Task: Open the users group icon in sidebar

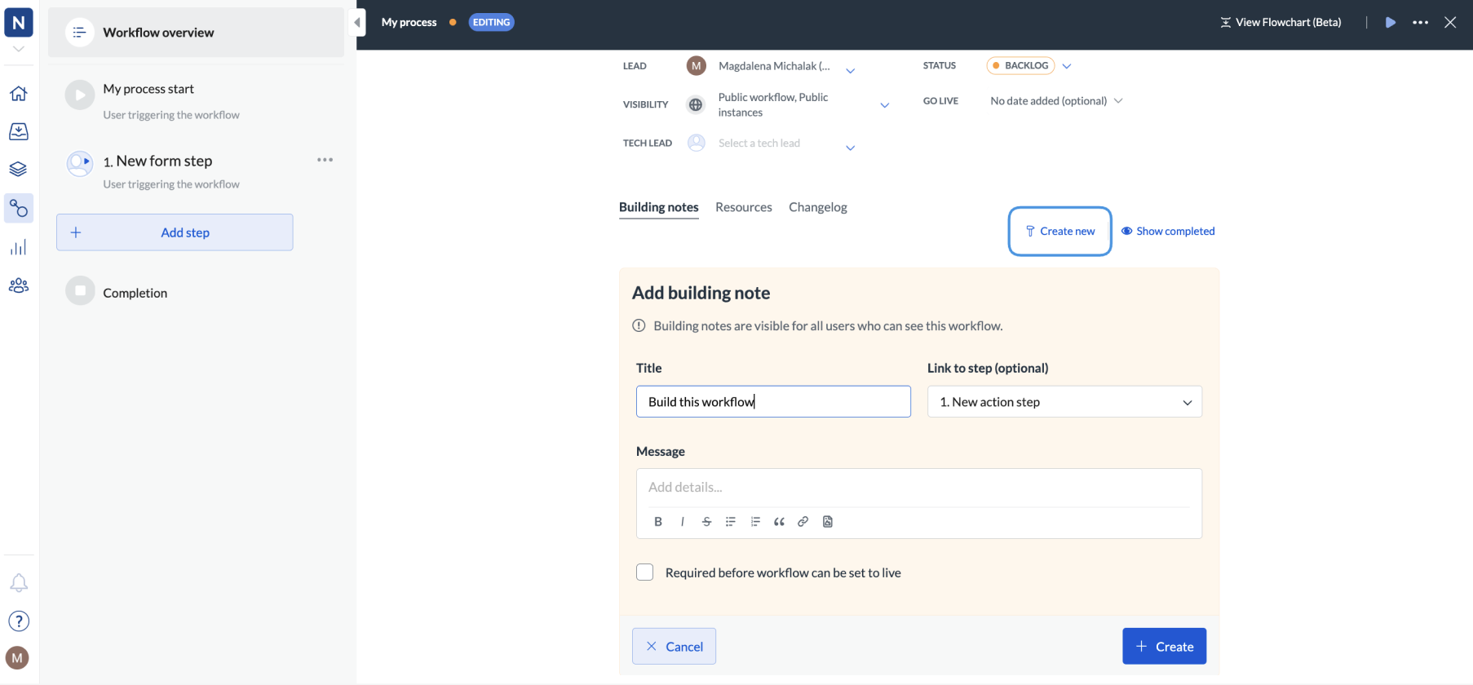Action: (x=19, y=285)
